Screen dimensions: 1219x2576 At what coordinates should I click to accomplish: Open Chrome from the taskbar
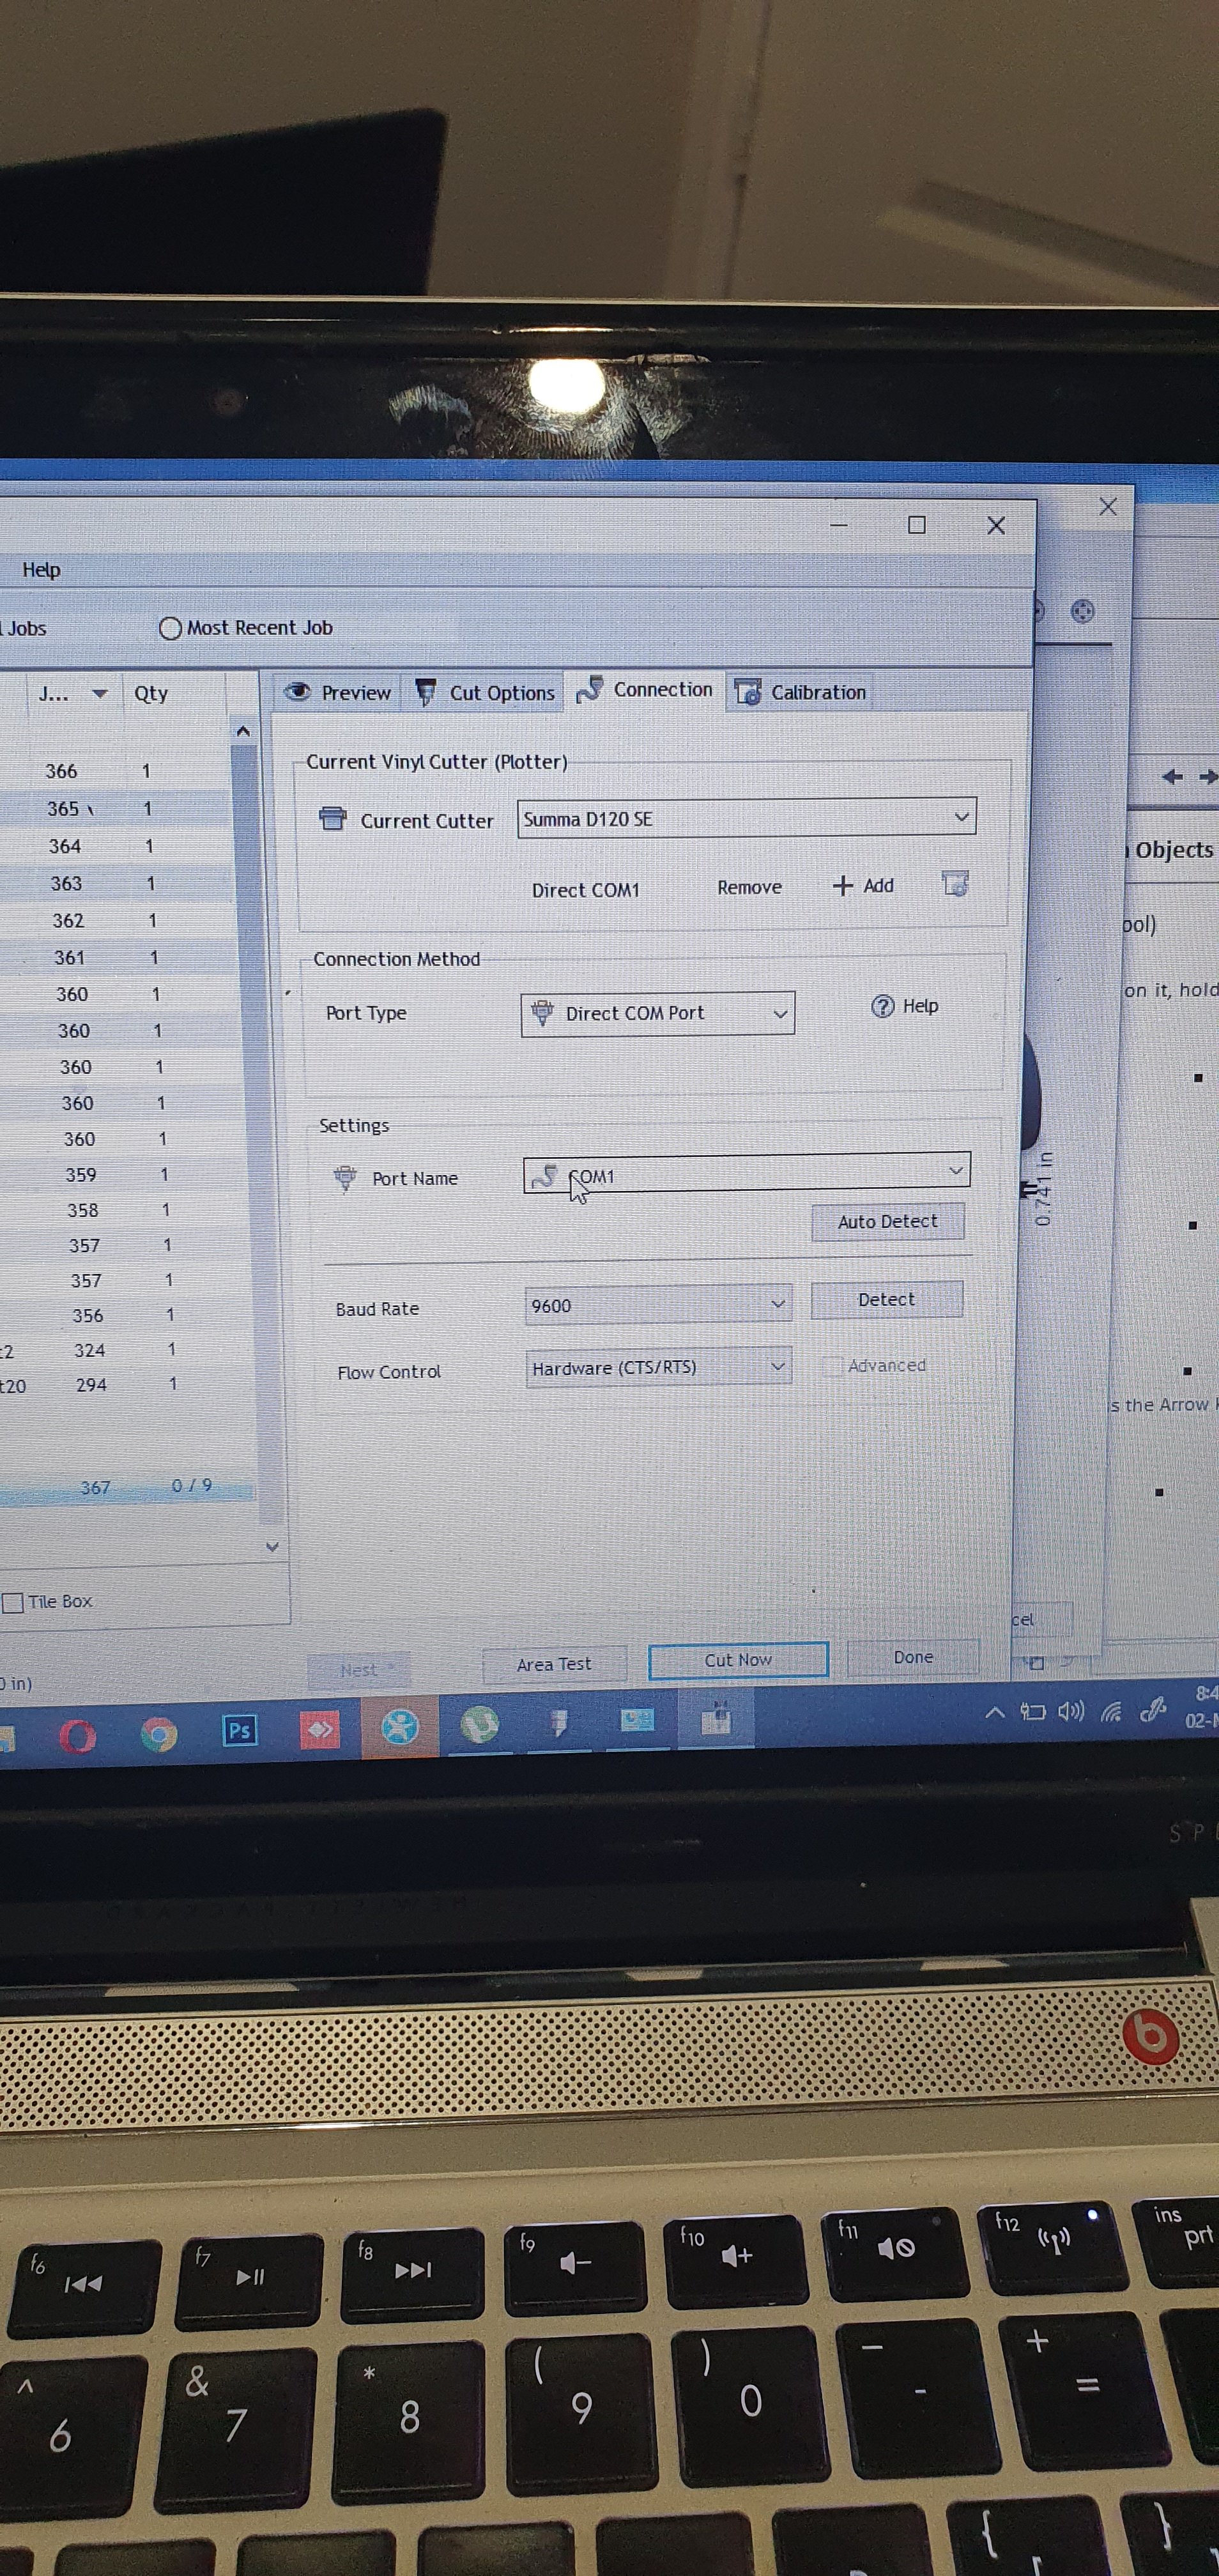click(x=158, y=1733)
